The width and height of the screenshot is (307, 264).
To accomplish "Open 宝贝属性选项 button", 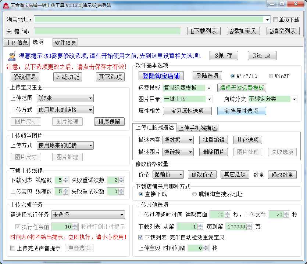I will click(187, 111).
